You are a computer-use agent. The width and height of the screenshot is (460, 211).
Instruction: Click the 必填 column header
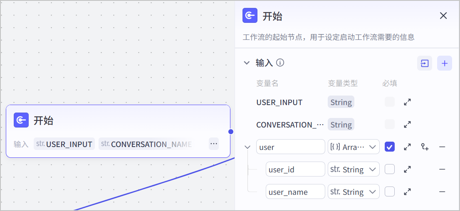coord(390,83)
